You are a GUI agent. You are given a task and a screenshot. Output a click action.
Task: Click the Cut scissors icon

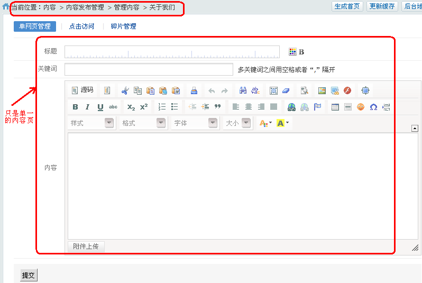coord(125,90)
